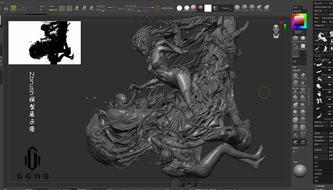The width and height of the screenshot is (333, 190).
Task: Expand the 拆分 (Split) section
Action: pos(316,163)
